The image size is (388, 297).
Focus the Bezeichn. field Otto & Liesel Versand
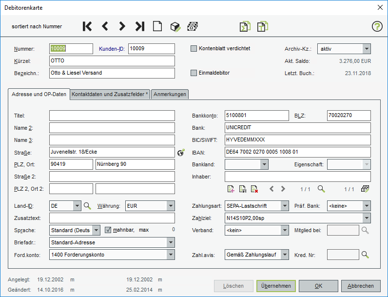pyautogui.click(x=112, y=73)
